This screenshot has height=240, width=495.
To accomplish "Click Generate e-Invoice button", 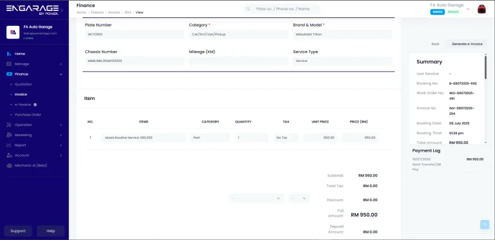I will (x=467, y=44).
